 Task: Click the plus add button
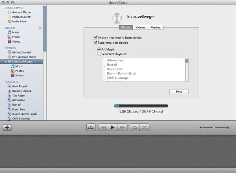click(x=7, y=128)
